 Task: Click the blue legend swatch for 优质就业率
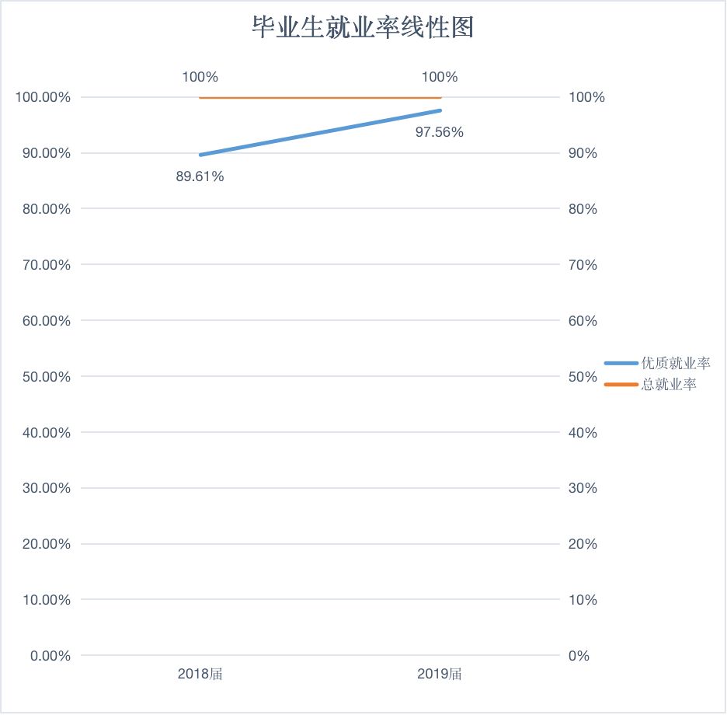621,363
